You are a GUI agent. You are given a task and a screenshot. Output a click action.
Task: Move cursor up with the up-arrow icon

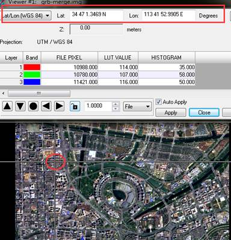tap(7, 106)
